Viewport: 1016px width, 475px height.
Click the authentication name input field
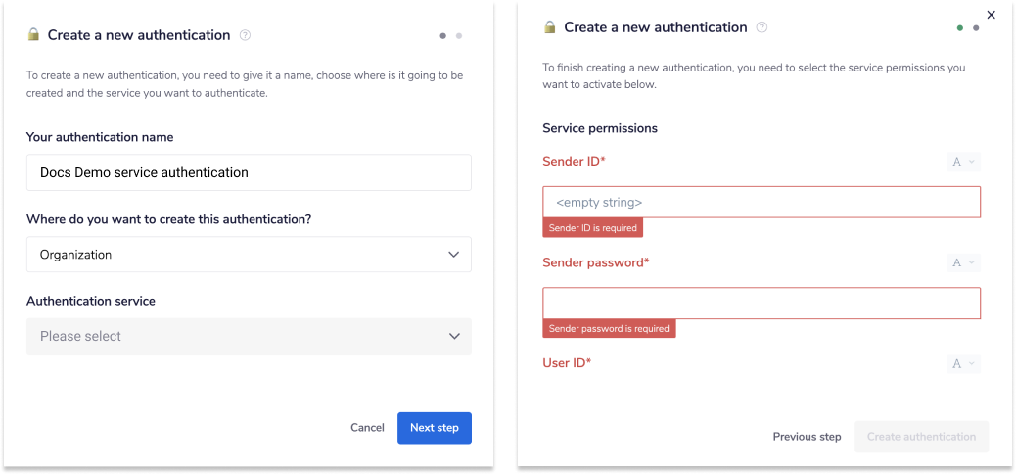249,172
